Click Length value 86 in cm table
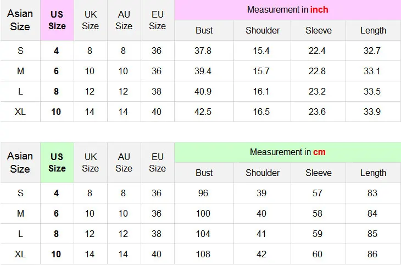 click(x=372, y=254)
